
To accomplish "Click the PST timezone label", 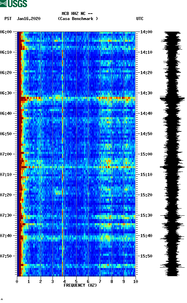I will [x=8, y=19].
